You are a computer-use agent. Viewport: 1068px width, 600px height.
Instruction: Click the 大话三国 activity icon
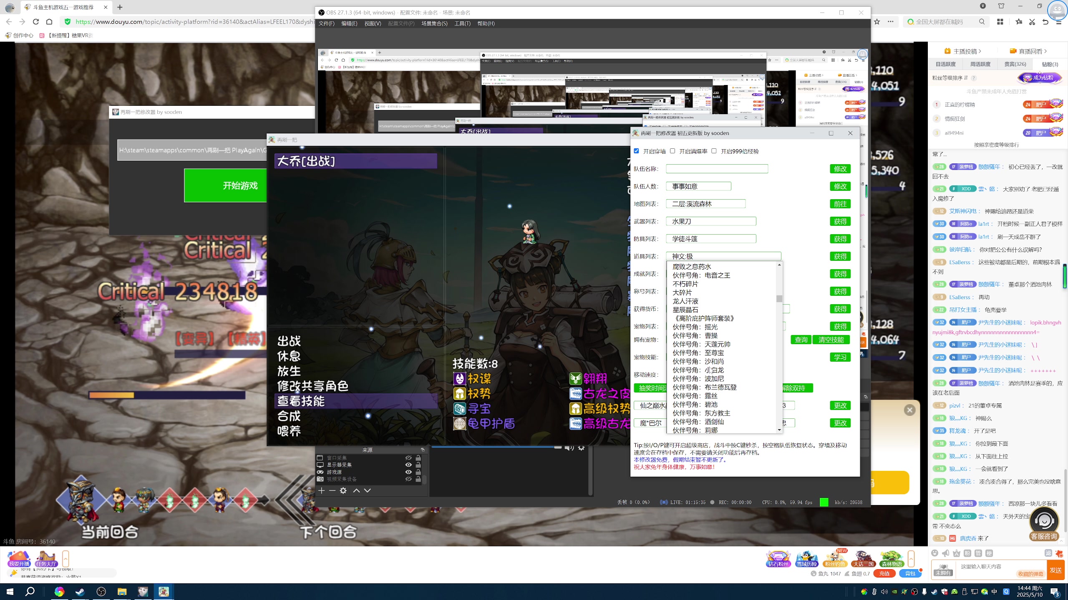coord(863,559)
